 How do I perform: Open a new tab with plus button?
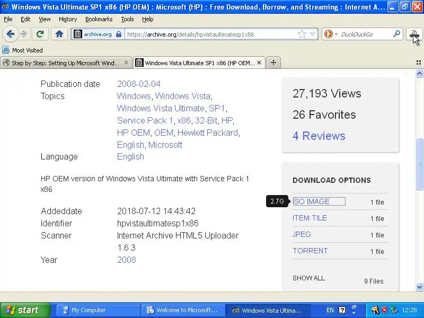coord(273,63)
